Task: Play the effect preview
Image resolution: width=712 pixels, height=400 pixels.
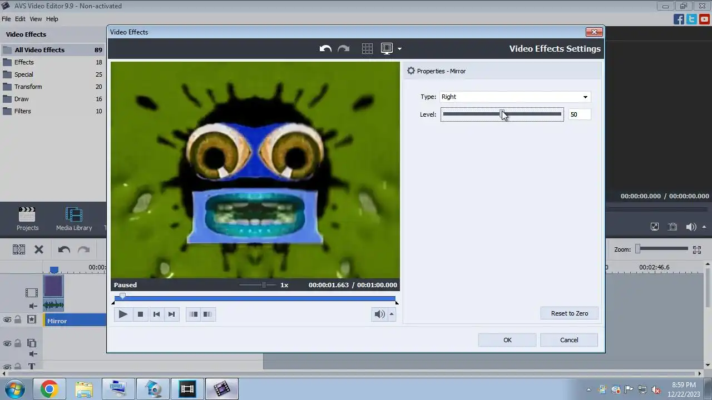Action: pyautogui.click(x=123, y=314)
